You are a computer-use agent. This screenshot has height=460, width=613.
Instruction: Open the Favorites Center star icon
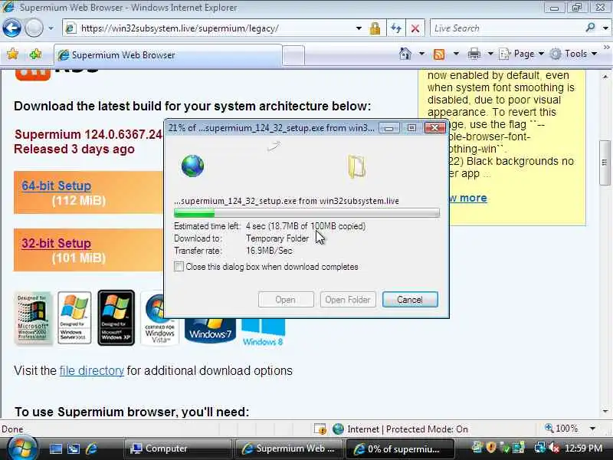[12, 54]
